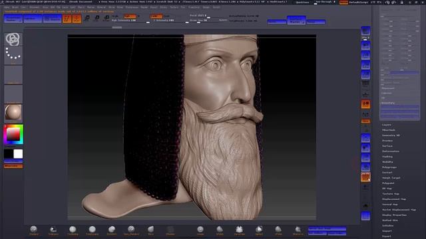Click the Scale view icon on right shelf
Viewport: 426px width, 239px height.
365,157
